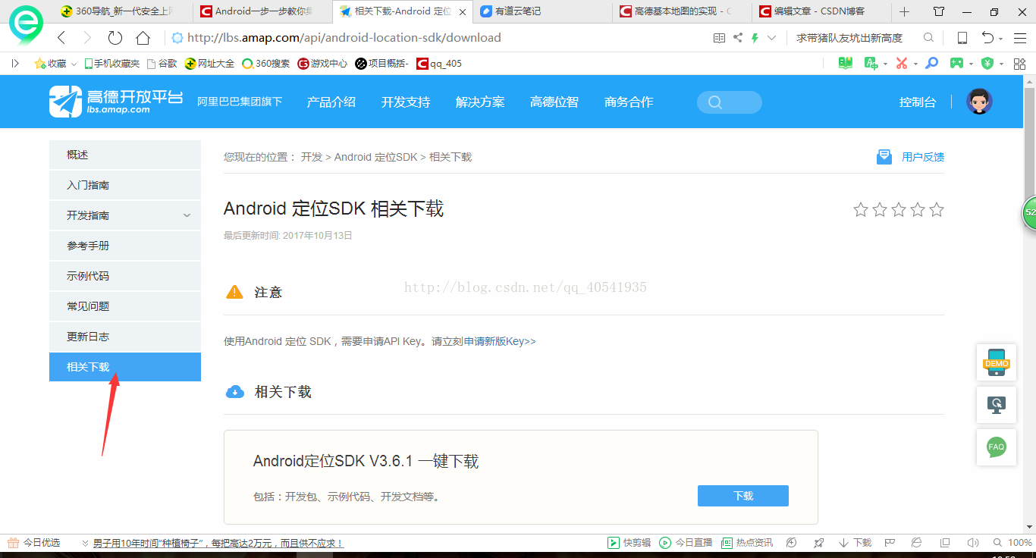
Task: Open the 谷歌 bookmark
Action: (162, 64)
